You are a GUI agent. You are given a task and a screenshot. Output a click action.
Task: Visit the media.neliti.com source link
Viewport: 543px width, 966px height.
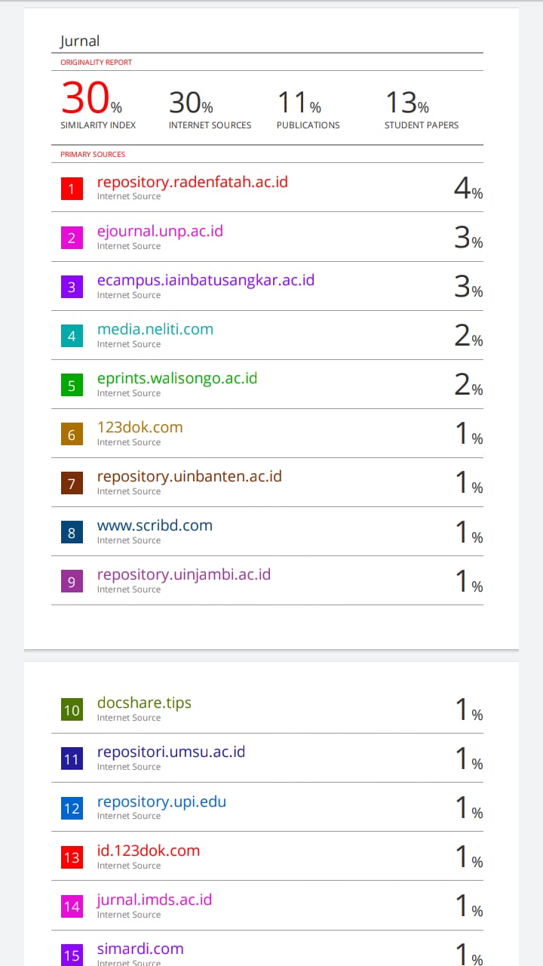155,329
